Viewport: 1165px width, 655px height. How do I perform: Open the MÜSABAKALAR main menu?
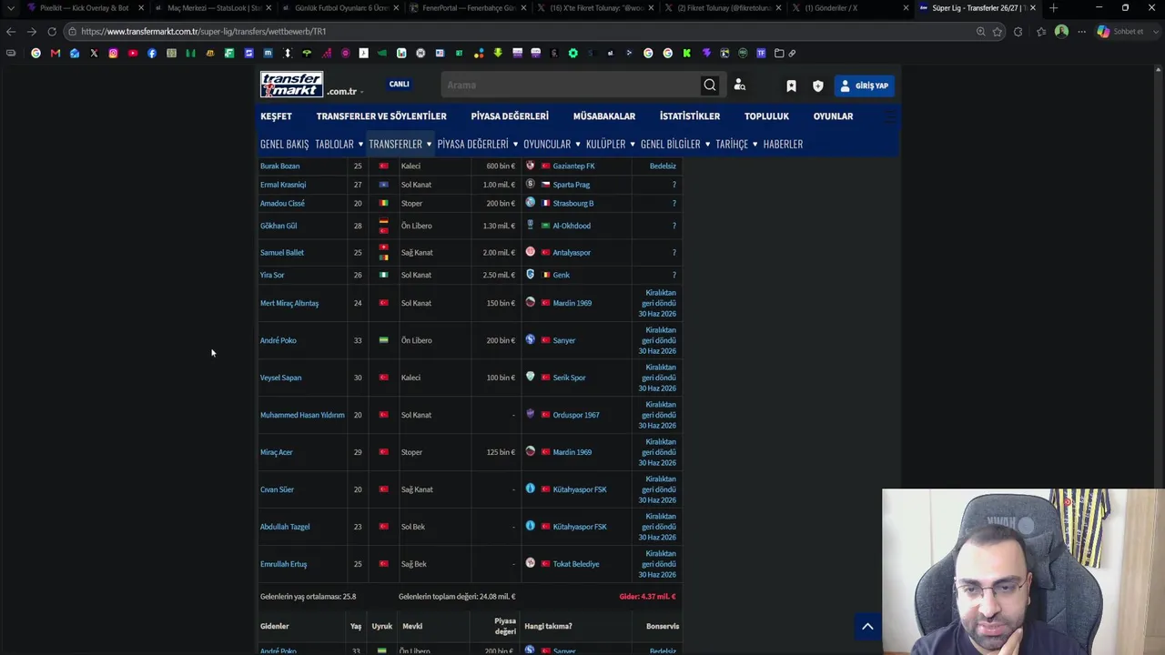[x=604, y=116]
